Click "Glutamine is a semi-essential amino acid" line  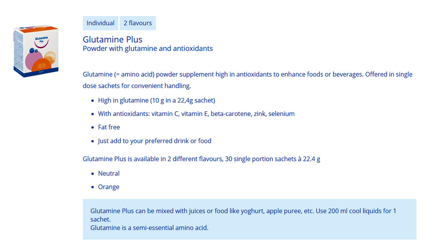[x=149, y=228]
